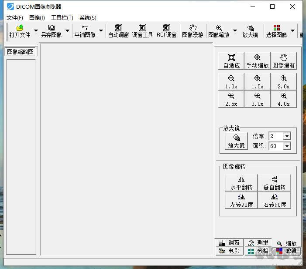The image size is (306, 269).
Task: Open the 面积 area dropdown
Action: [x=287, y=146]
